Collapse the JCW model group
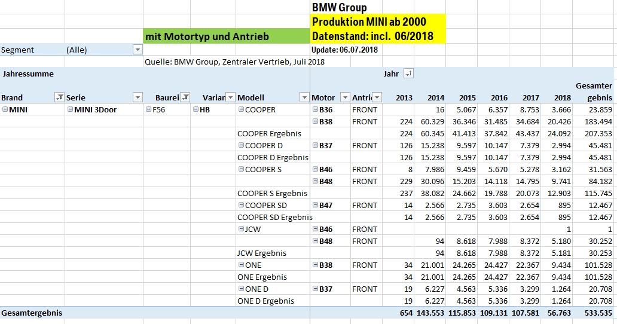 241,229
